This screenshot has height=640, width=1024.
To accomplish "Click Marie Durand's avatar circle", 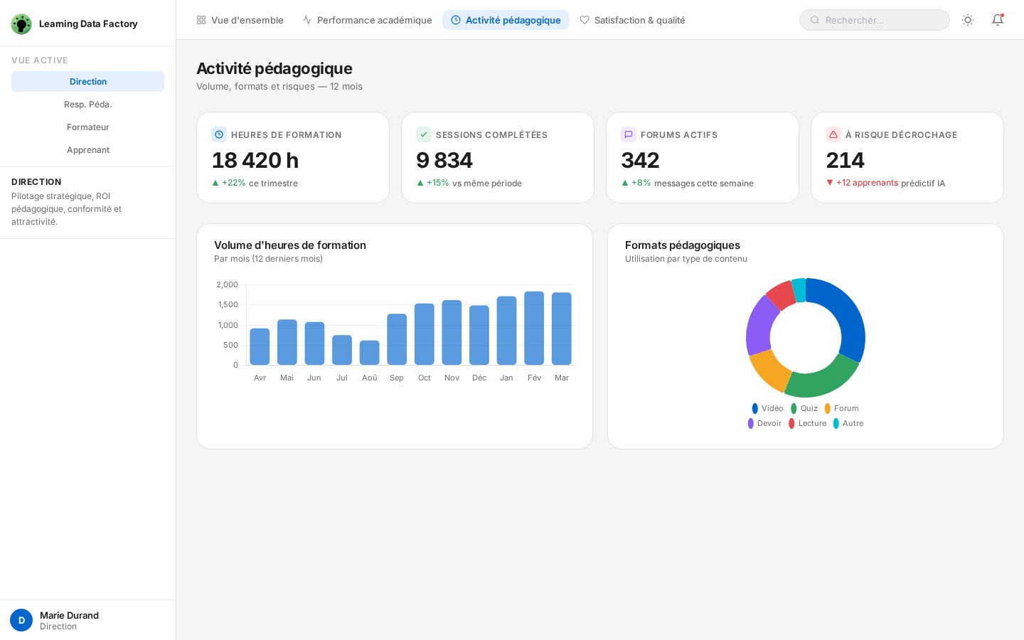I will pyautogui.click(x=21, y=620).
